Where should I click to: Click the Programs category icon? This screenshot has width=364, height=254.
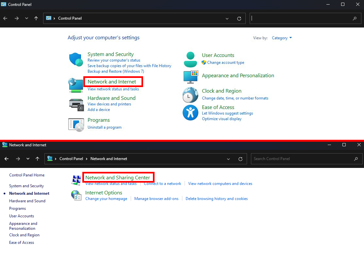(x=76, y=124)
